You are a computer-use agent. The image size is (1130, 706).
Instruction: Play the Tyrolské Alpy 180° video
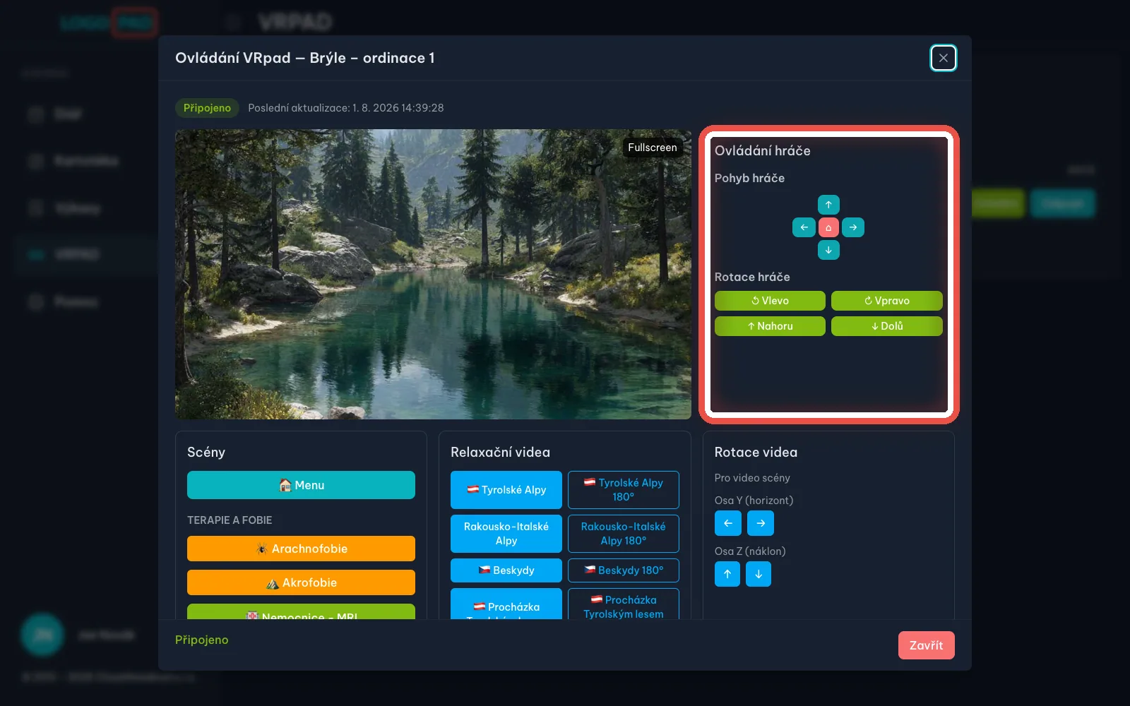click(624, 490)
